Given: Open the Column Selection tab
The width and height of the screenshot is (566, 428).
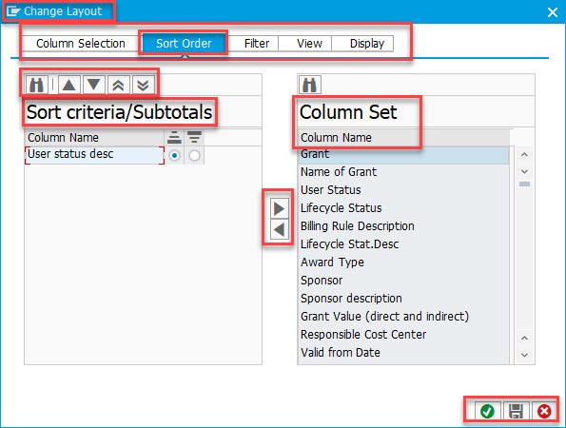Looking at the screenshot, I should (x=81, y=44).
